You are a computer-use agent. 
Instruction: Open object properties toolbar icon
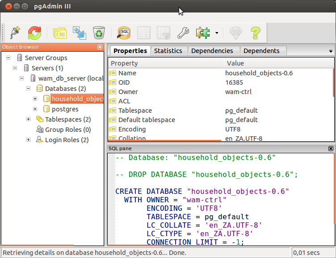pos(60,33)
